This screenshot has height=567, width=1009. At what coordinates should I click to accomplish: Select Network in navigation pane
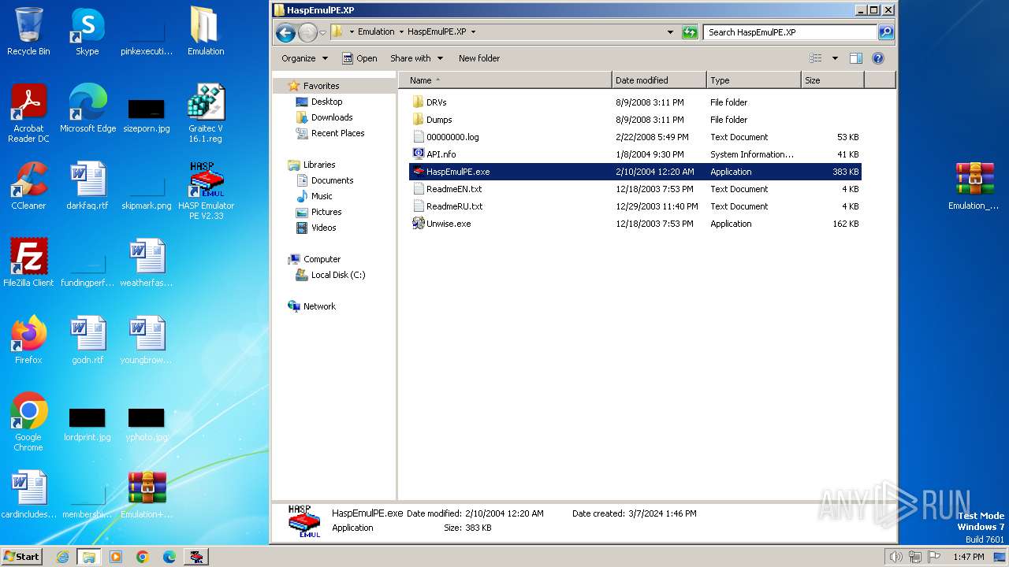[319, 306]
